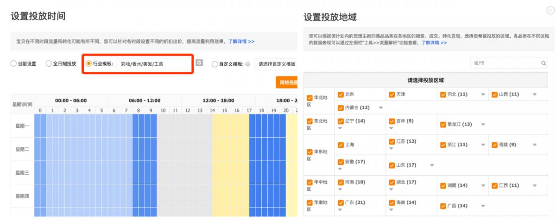Expand the 湖南 (14) city list arrow
The image size is (556, 221).
[483, 186]
